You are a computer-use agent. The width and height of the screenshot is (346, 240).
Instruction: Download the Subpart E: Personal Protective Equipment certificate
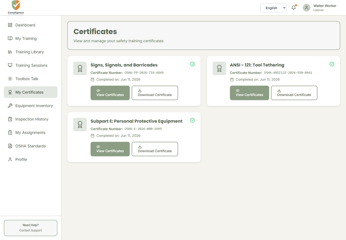(x=155, y=149)
